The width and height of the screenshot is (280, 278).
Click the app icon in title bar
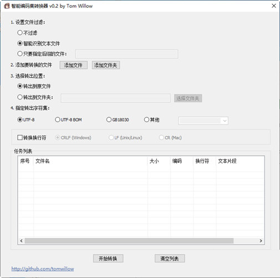coord(7,6)
